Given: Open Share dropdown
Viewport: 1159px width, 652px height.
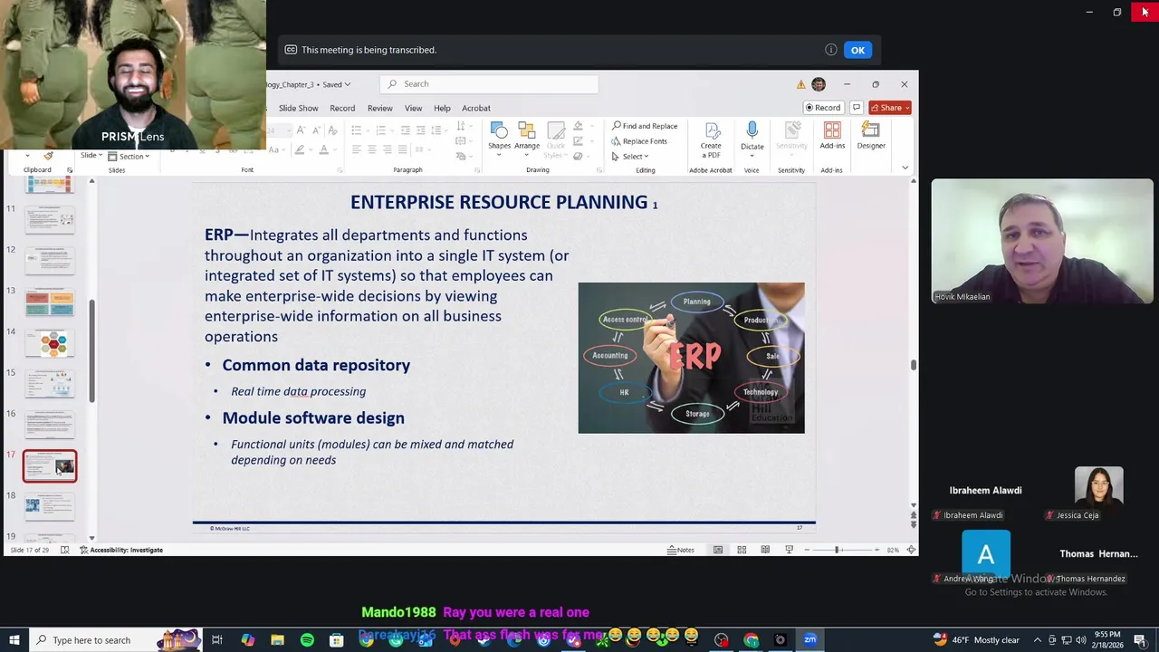Looking at the screenshot, I should (889, 108).
